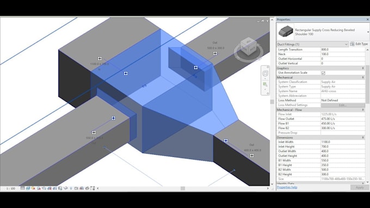Click the Flow Outlet value 475.00 L/s

coord(343,119)
